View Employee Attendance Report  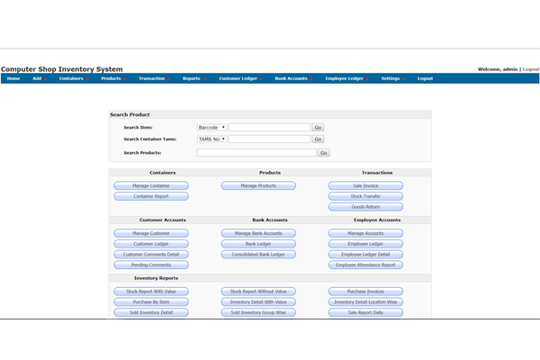(365, 265)
